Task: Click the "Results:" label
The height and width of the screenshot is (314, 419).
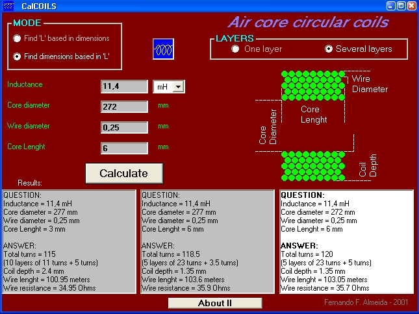Action: [30, 183]
